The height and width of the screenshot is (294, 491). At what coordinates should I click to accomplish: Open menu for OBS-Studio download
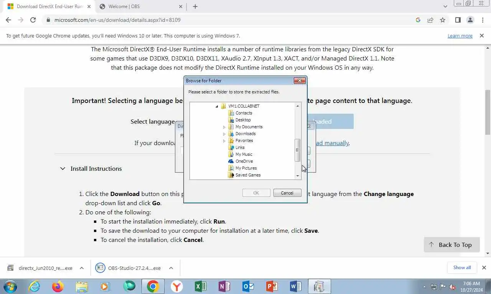click(x=171, y=268)
